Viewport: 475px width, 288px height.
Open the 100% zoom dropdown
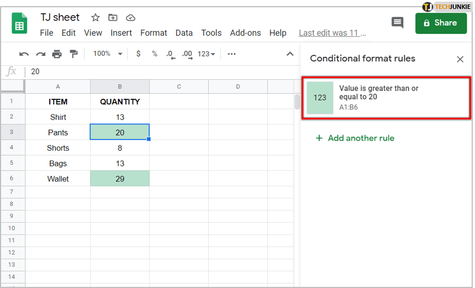click(x=107, y=54)
